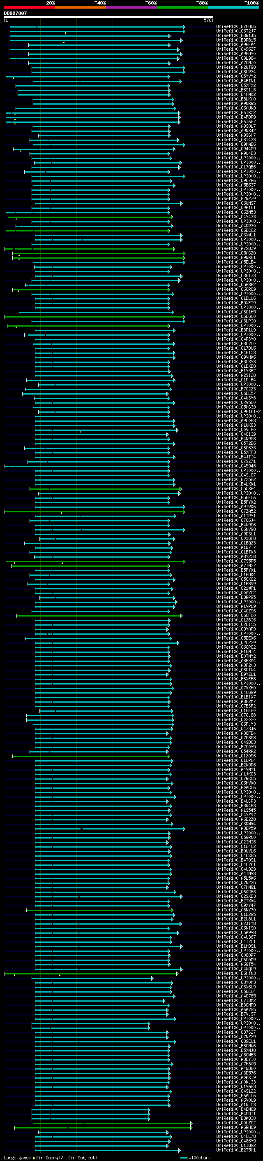263x1161 pixels.
Task: Select the UniRef100_C7I3M2 label
Action: (x=236, y=1000)
